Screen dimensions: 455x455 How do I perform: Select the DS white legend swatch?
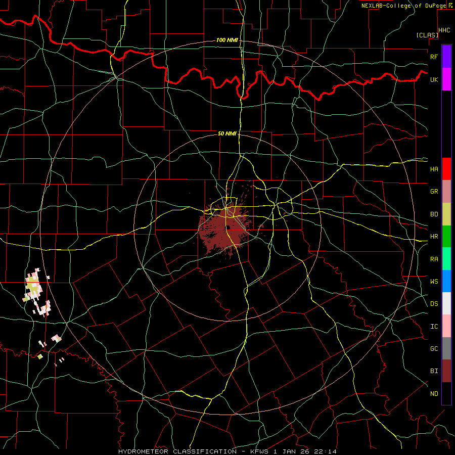point(446,303)
